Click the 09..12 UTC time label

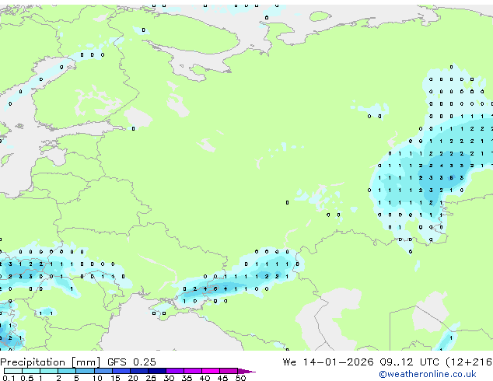pyautogui.click(x=409, y=362)
